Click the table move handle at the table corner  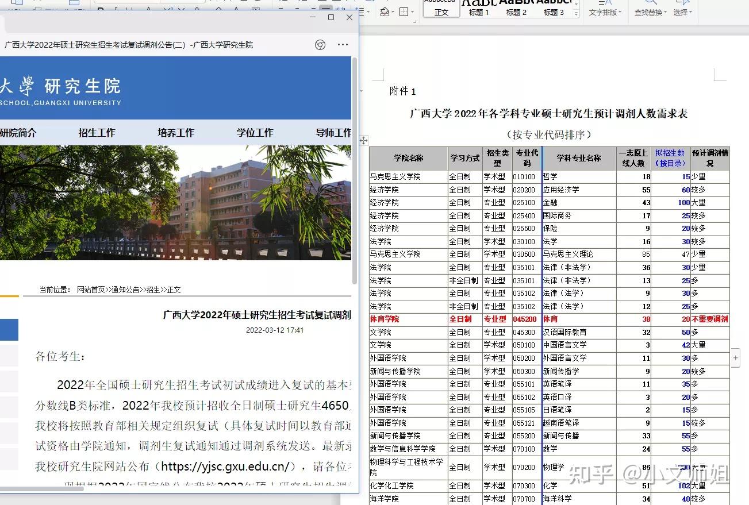(363, 140)
